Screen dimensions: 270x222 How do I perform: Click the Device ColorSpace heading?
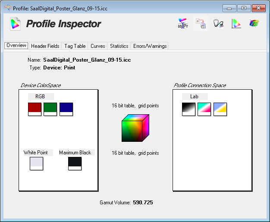pyautogui.click(x=41, y=85)
